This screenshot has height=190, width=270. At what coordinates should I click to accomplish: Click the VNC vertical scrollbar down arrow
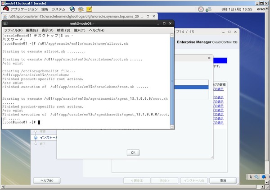(x=267, y=182)
